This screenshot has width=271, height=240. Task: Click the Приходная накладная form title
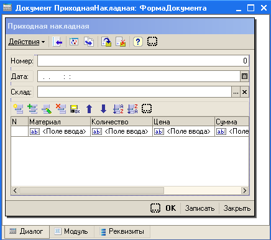(x=48, y=26)
